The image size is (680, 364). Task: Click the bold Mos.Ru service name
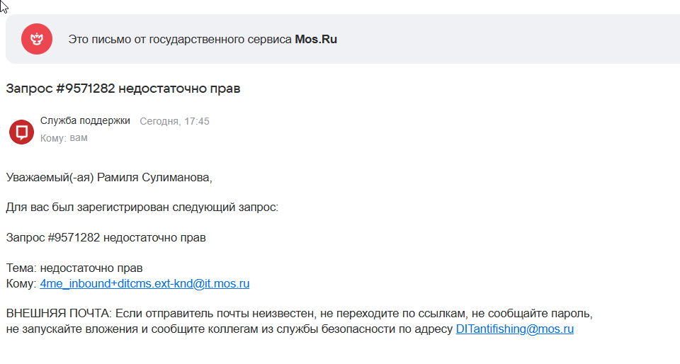(x=316, y=40)
